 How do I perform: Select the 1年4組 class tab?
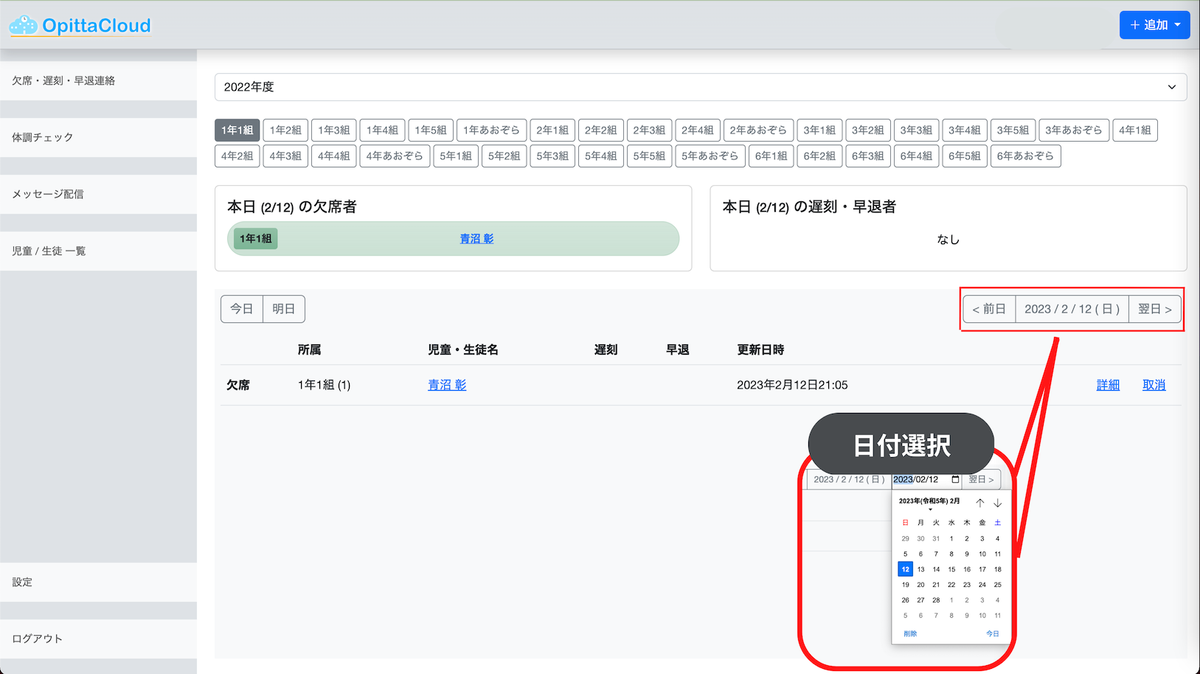click(x=382, y=130)
